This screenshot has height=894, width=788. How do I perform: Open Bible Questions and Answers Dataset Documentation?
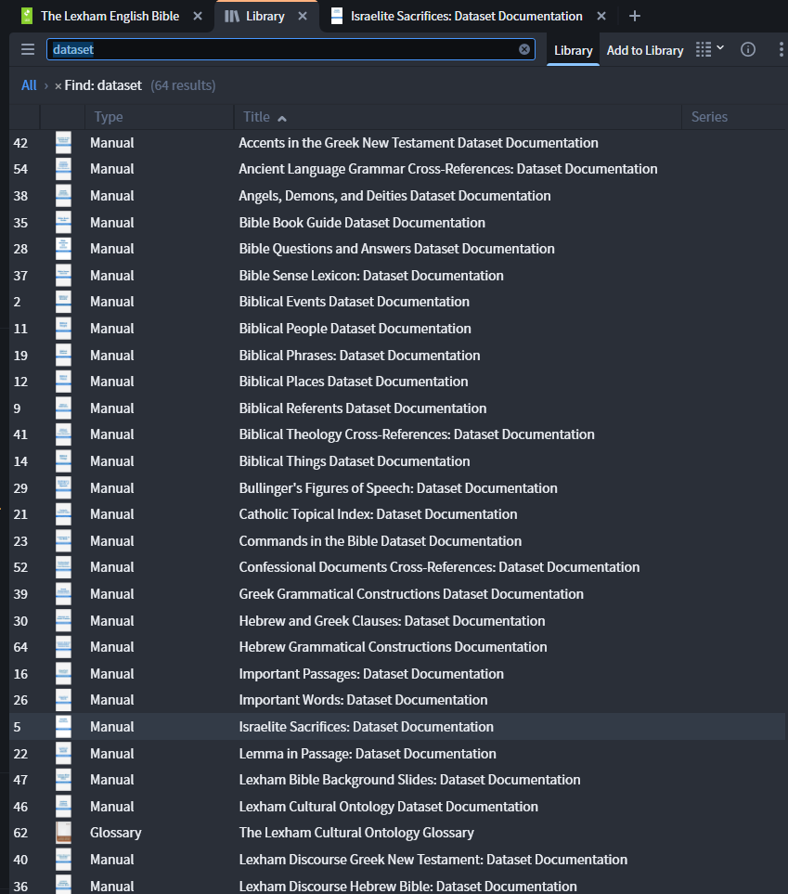396,249
